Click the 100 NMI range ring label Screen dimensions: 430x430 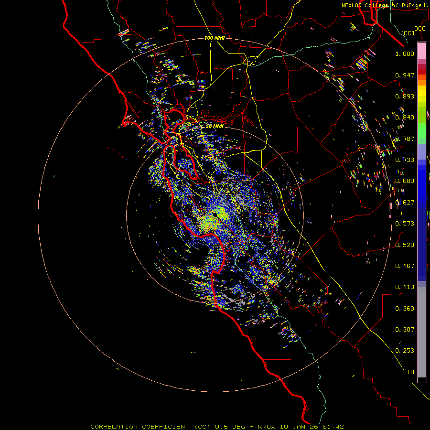point(215,38)
